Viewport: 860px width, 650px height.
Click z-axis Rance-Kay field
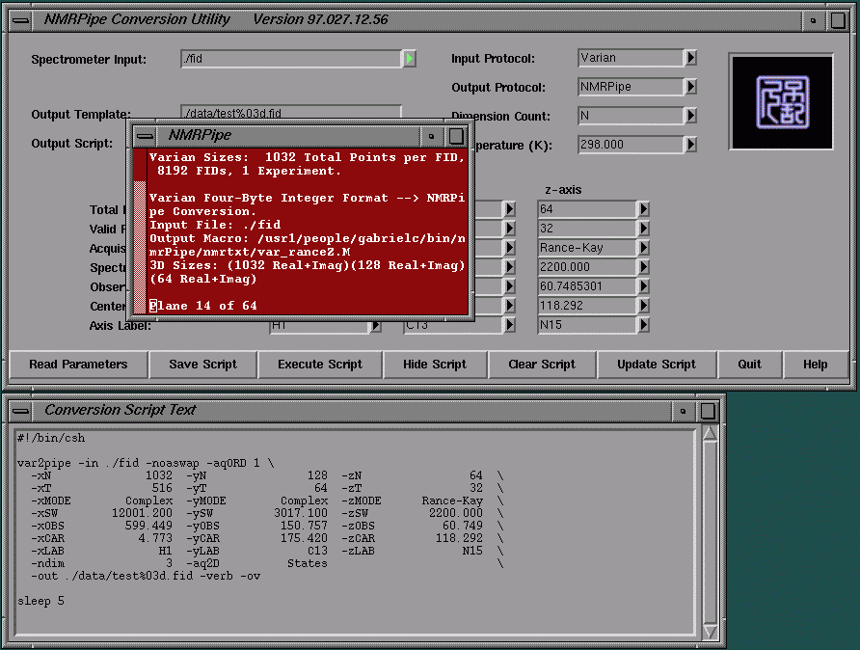pos(587,248)
